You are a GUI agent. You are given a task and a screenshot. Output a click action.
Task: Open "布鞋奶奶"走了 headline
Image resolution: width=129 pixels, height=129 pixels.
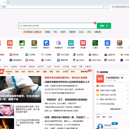[x=67, y=100]
